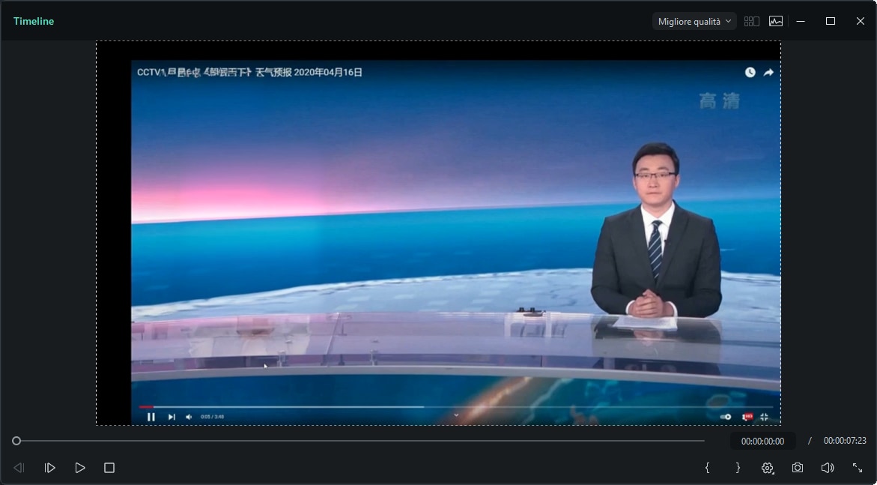Set mark out with the closing brace icon
Viewport: 877px width, 485px height.
tap(738, 468)
